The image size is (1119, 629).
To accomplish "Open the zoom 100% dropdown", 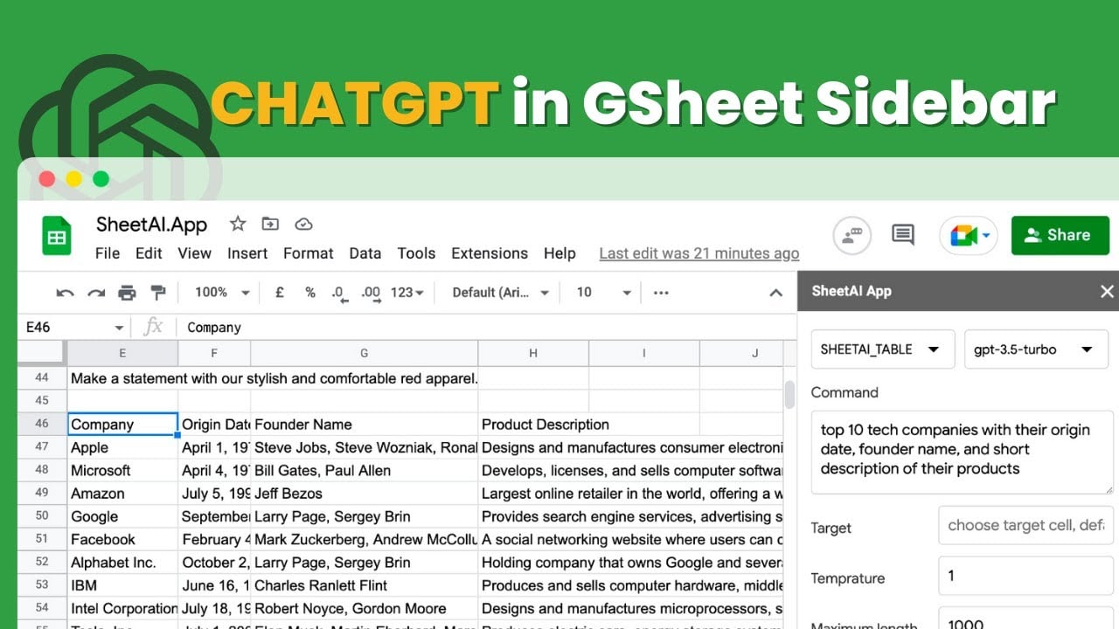I will 222,293.
